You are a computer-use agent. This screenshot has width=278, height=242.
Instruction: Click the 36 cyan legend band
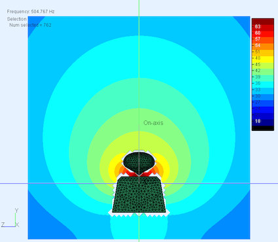click(263, 84)
